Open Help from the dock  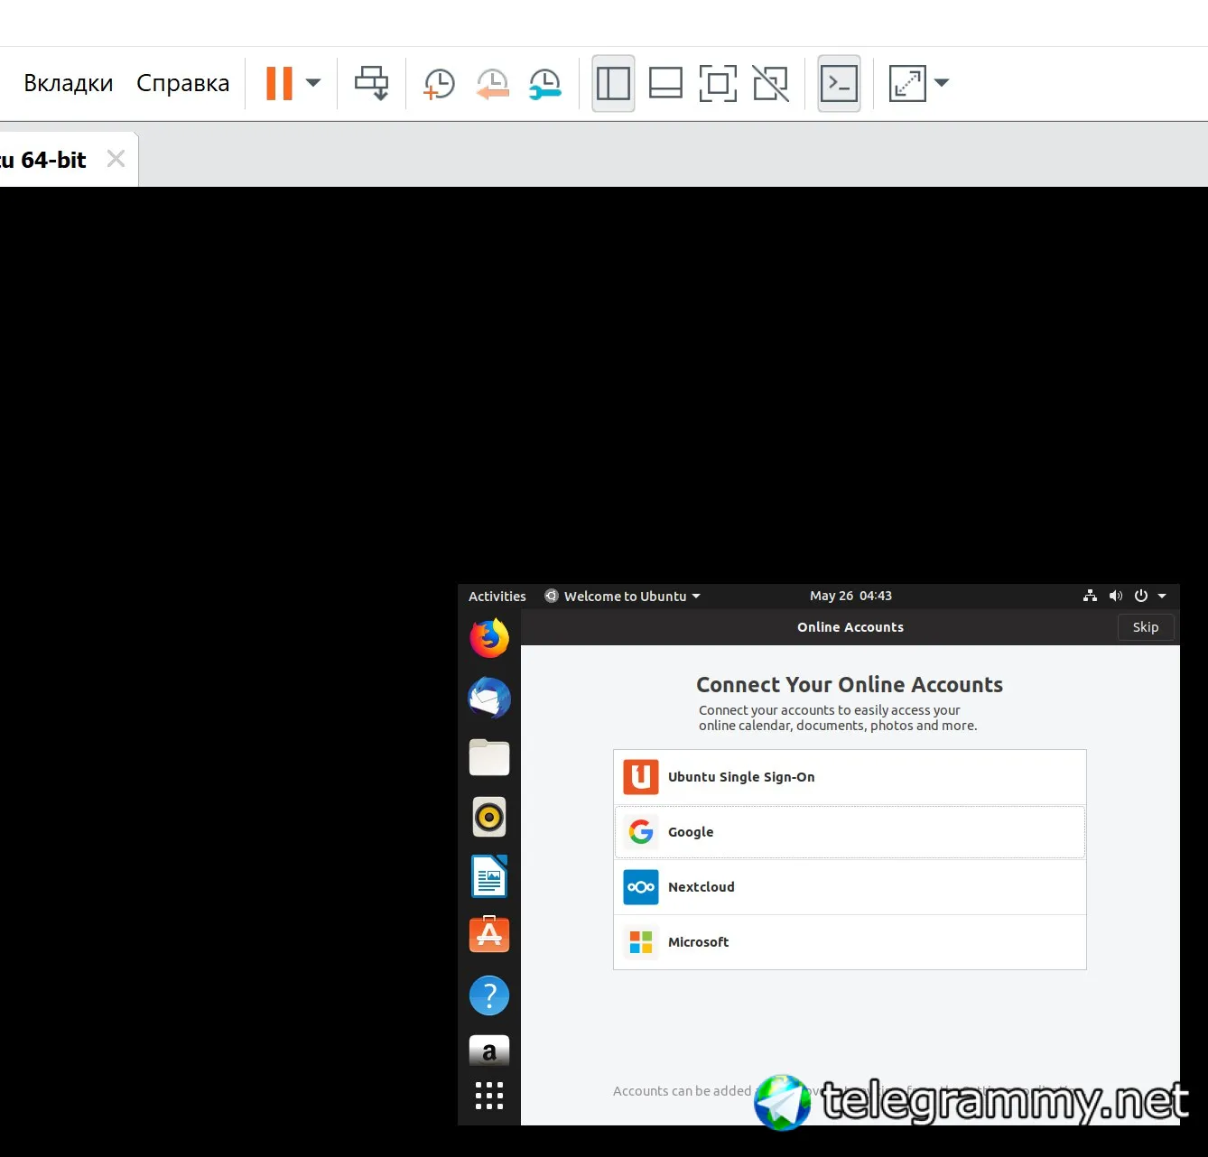[489, 995]
